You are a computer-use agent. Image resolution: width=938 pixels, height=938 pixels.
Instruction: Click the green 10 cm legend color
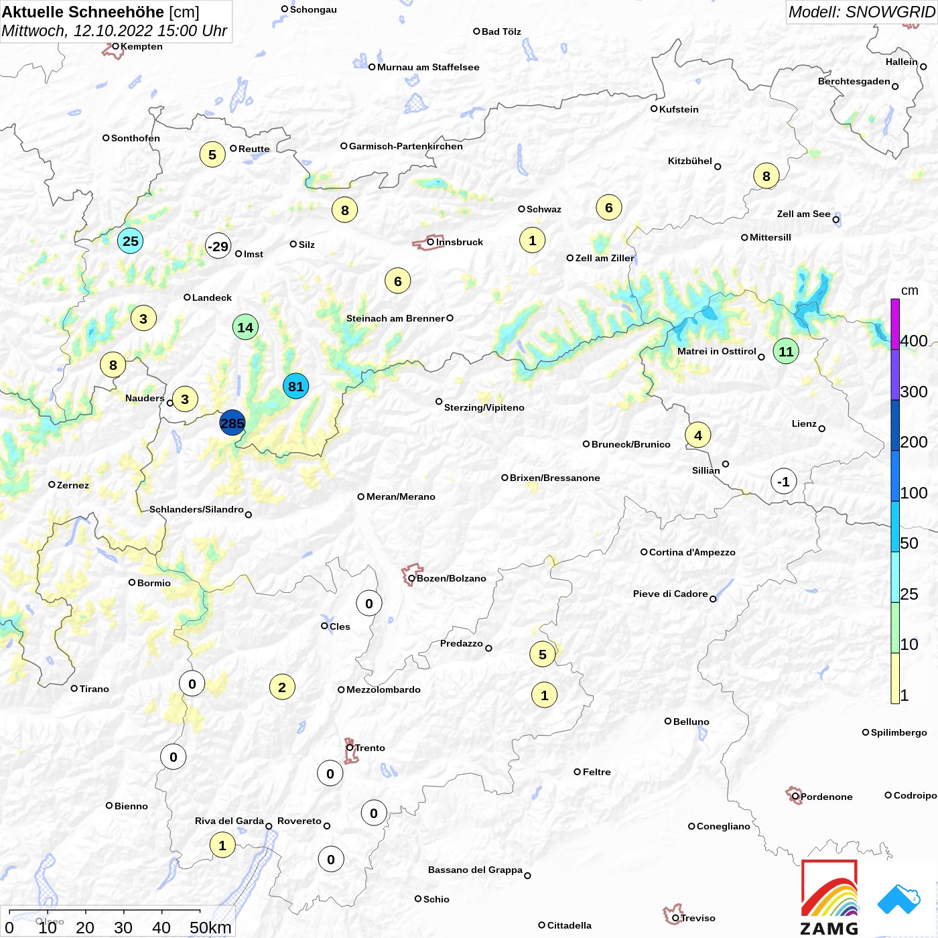coord(895,628)
